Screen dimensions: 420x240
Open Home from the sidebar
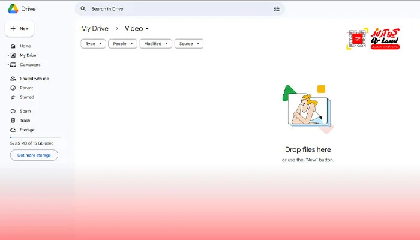[25, 46]
